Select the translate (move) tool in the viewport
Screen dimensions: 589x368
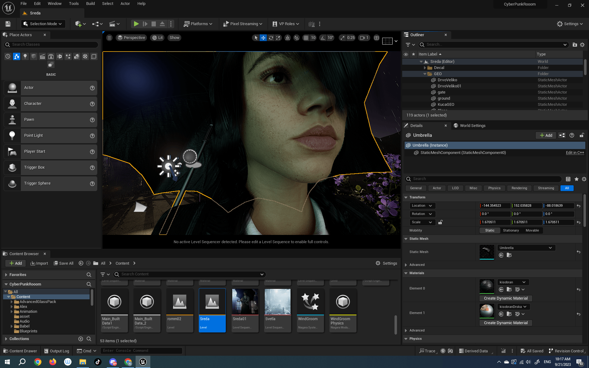263,38
